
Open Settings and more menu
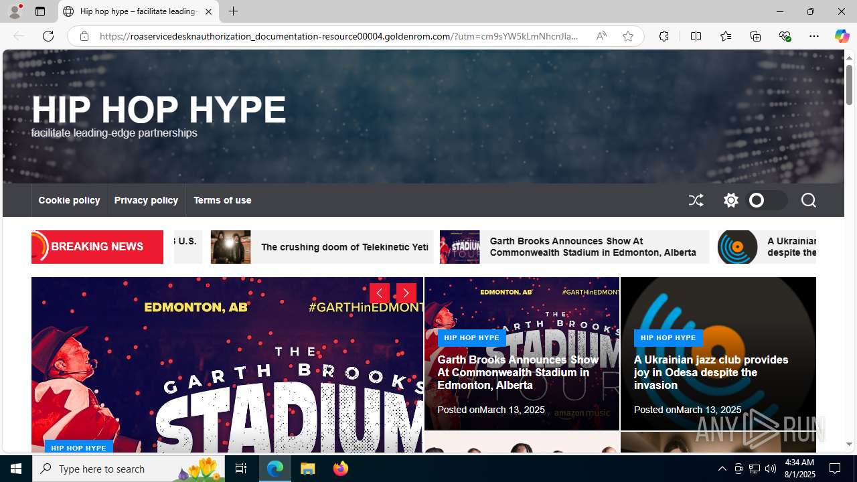(x=814, y=36)
